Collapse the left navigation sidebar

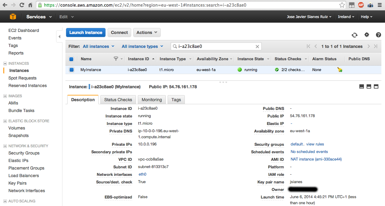click(x=59, y=36)
